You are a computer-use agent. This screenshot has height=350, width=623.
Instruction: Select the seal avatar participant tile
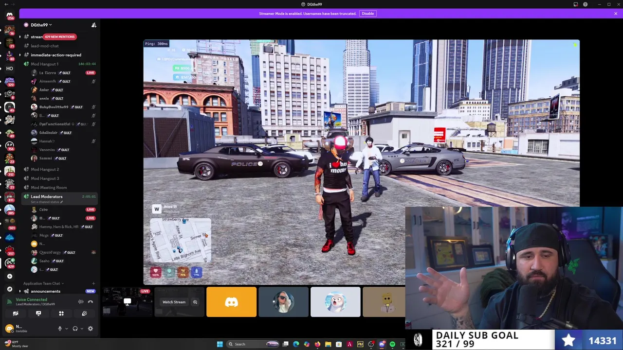[x=335, y=302]
